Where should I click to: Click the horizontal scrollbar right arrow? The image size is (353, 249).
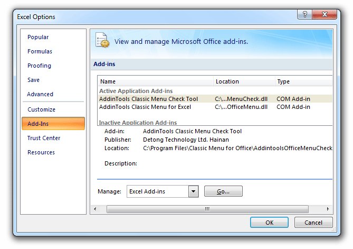click(x=328, y=209)
